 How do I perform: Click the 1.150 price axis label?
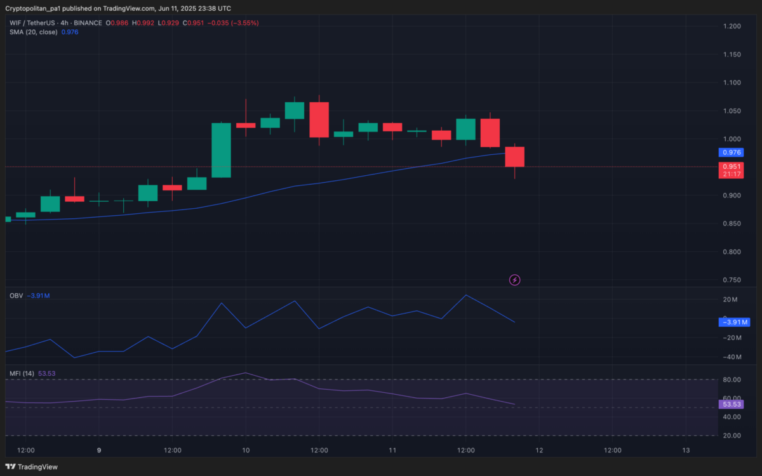[732, 55]
